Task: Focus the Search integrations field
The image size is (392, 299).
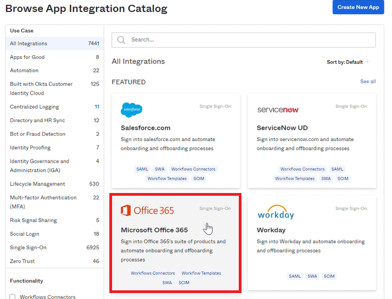Action: point(244,39)
